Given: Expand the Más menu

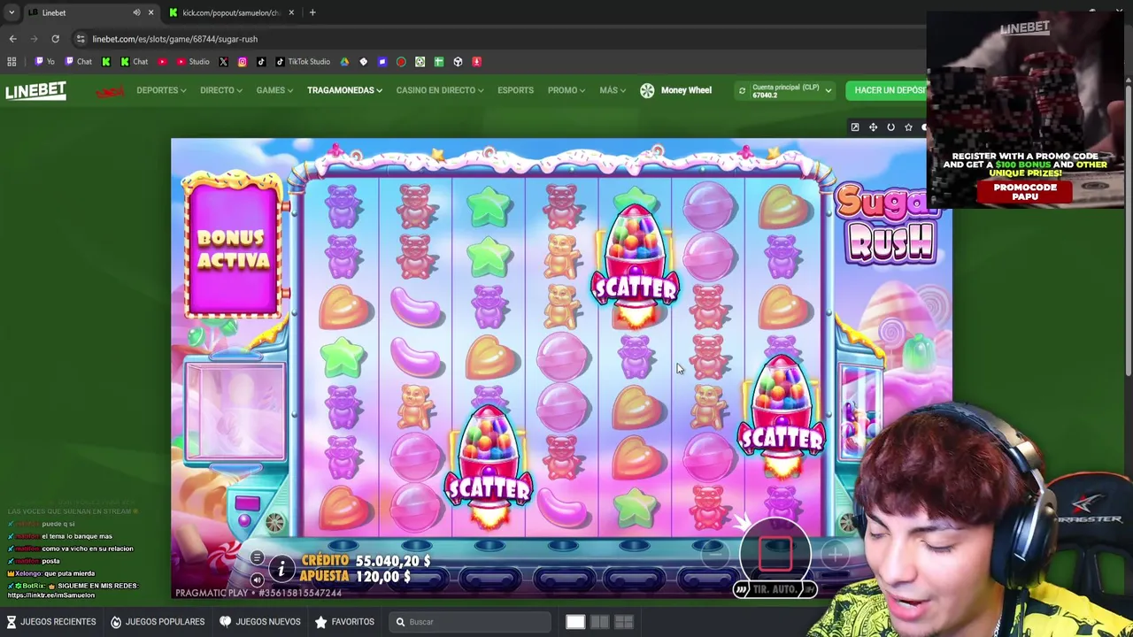Looking at the screenshot, I should pyautogui.click(x=613, y=90).
